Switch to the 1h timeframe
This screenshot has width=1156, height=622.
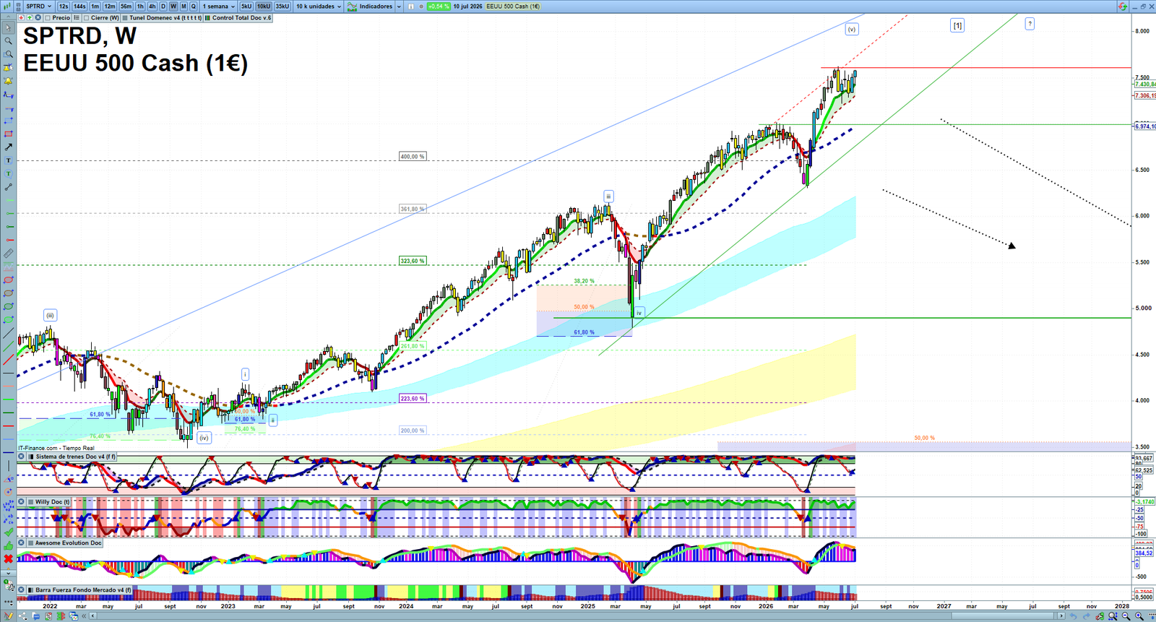(x=140, y=7)
